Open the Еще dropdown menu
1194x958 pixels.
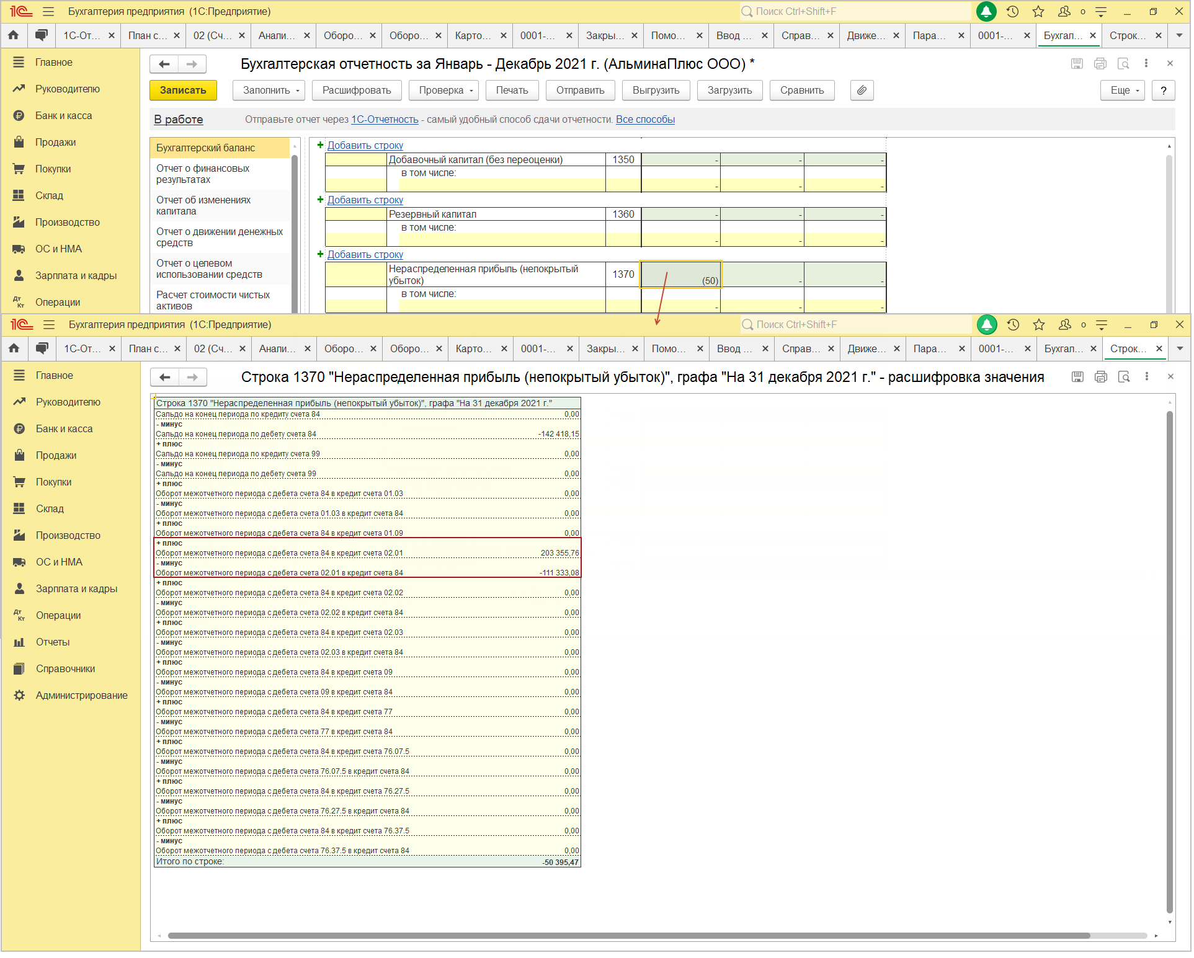(1123, 91)
